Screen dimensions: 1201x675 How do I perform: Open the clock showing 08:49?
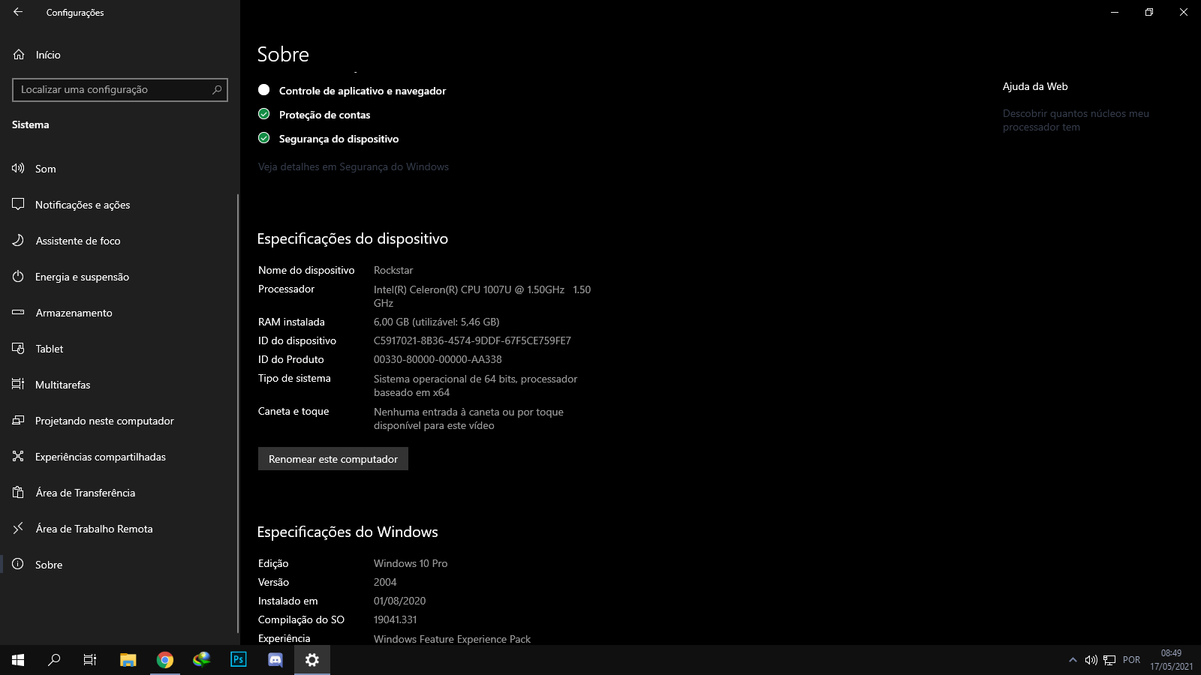(x=1171, y=660)
